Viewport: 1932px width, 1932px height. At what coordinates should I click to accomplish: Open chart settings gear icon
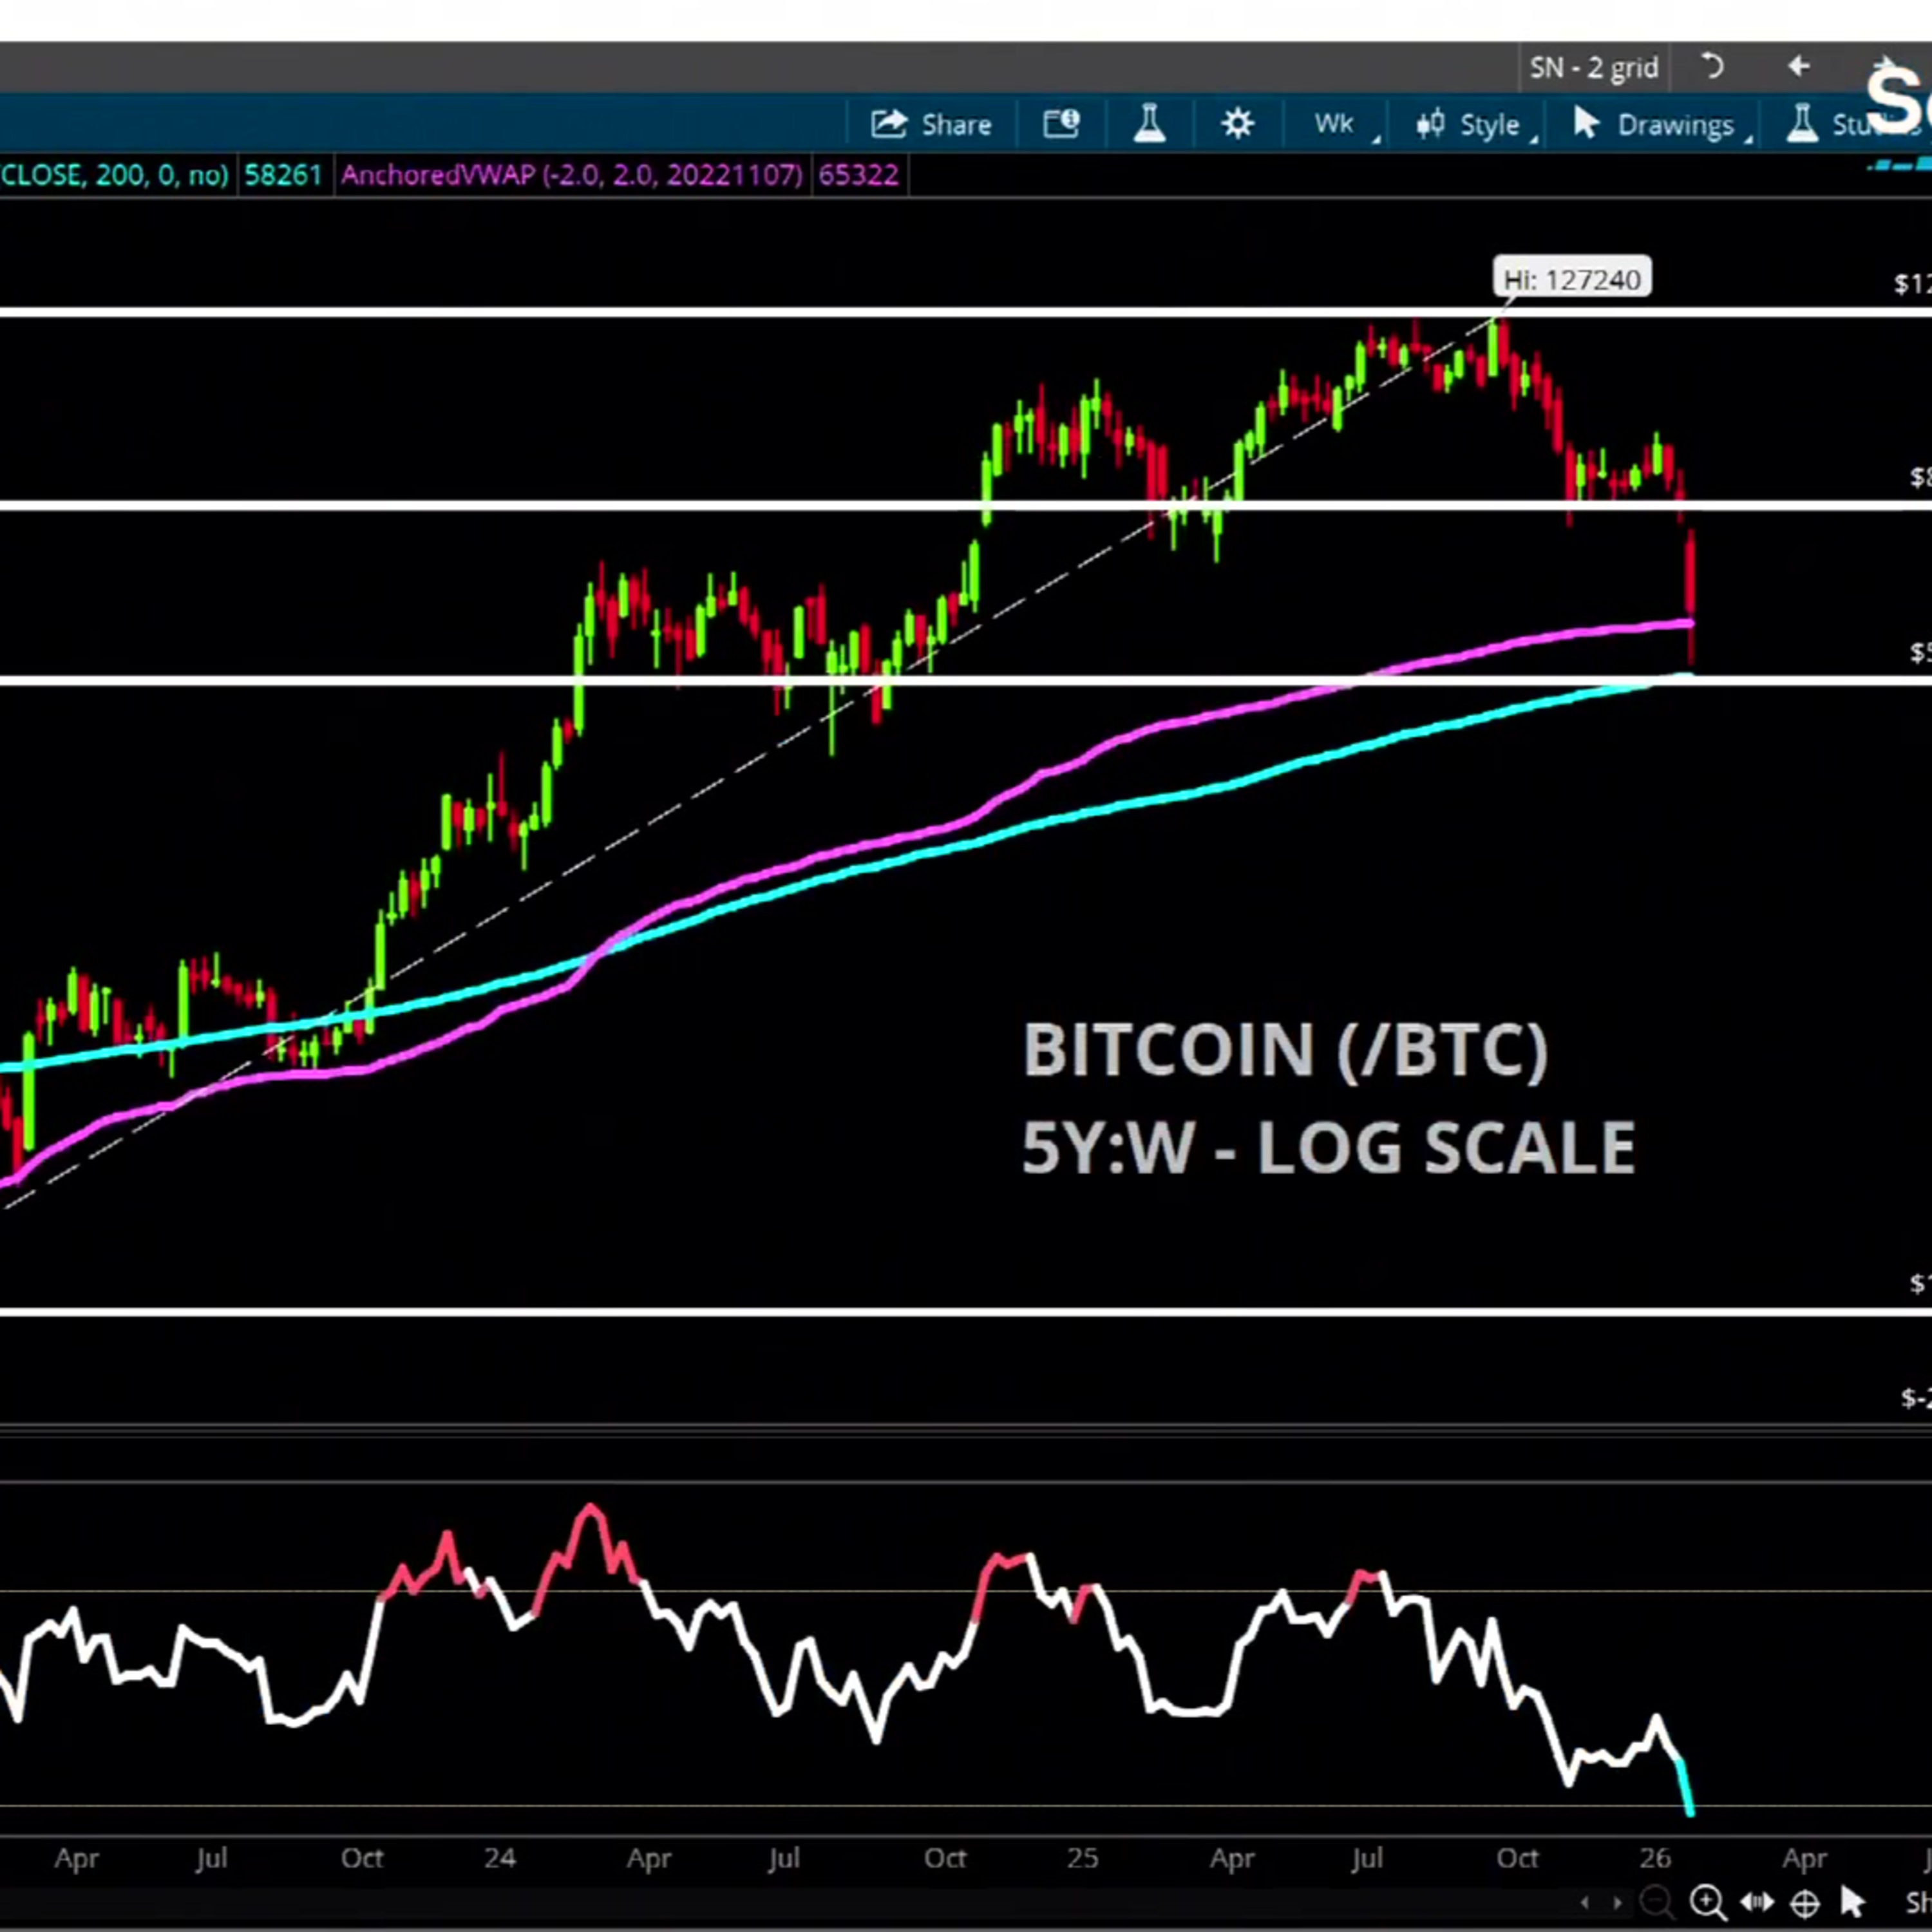pyautogui.click(x=1237, y=125)
